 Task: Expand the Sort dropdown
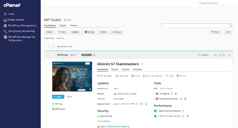(x=228, y=32)
